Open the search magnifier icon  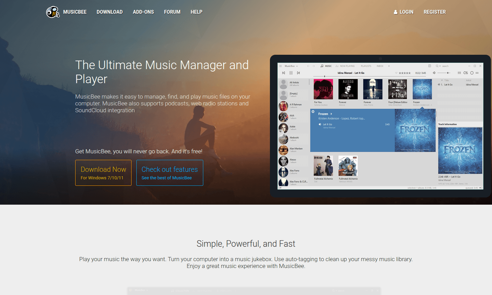pyautogui.click(x=437, y=66)
